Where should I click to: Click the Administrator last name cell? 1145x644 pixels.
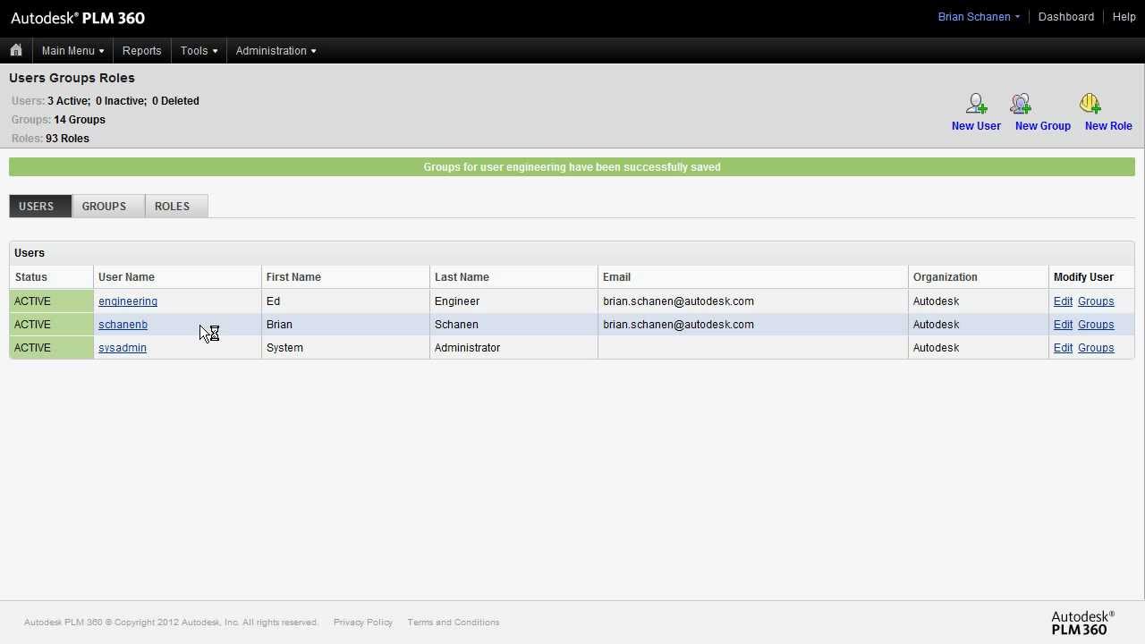(513, 348)
